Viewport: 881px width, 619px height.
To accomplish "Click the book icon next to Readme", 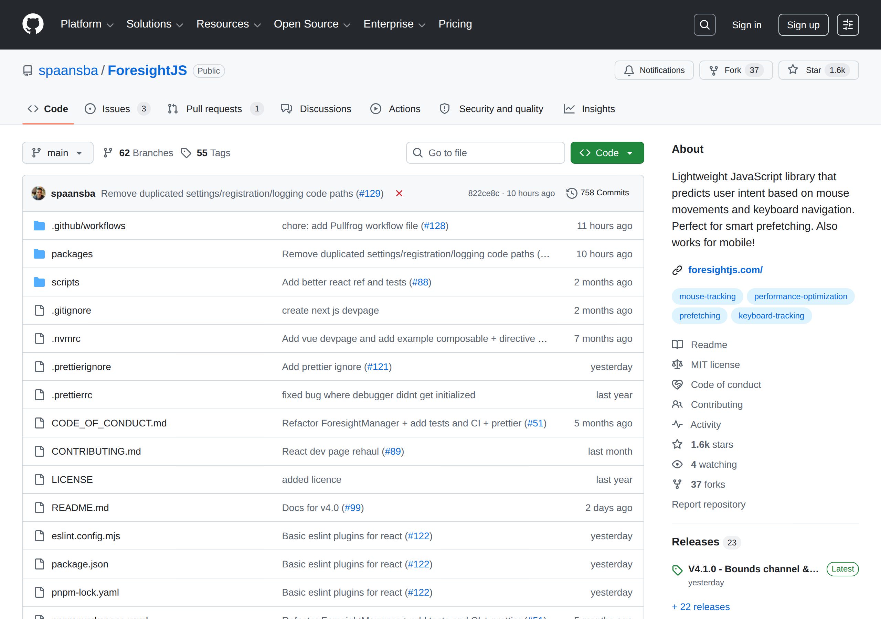I will click(677, 344).
